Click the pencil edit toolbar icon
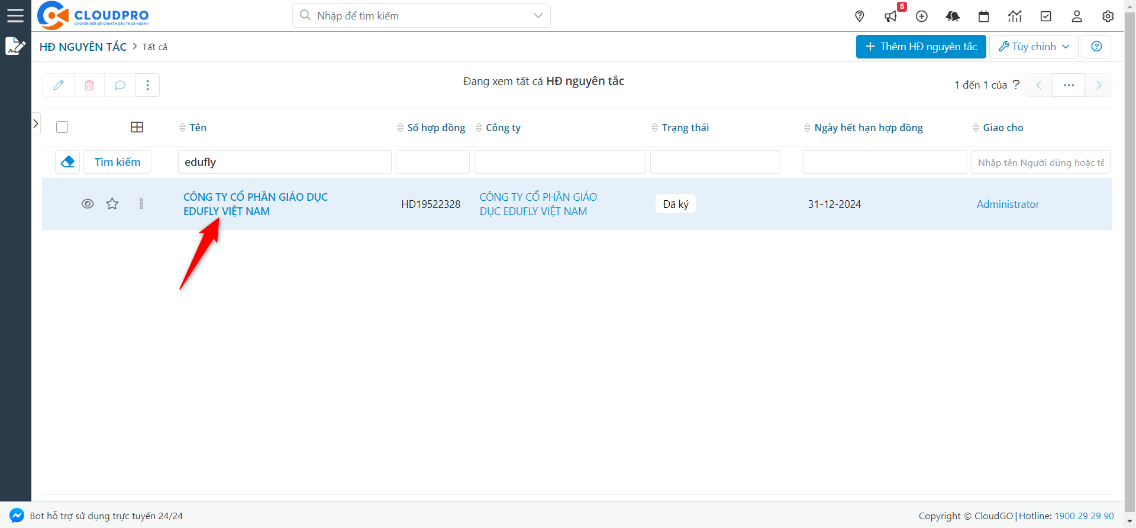This screenshot has width=1136, height=528. (59, 85)
